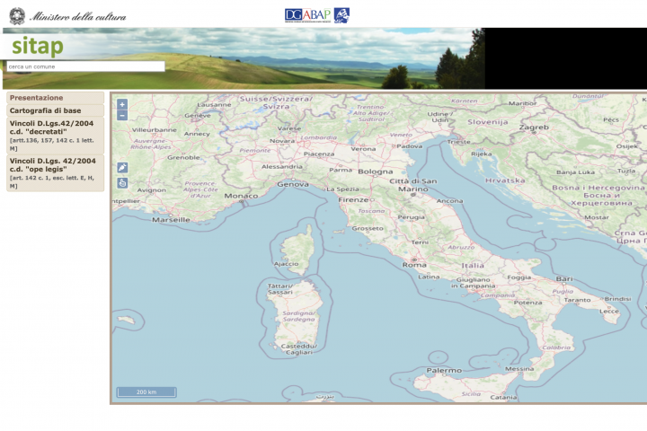Click the 'cerca un comune' search field

[84, 66]
